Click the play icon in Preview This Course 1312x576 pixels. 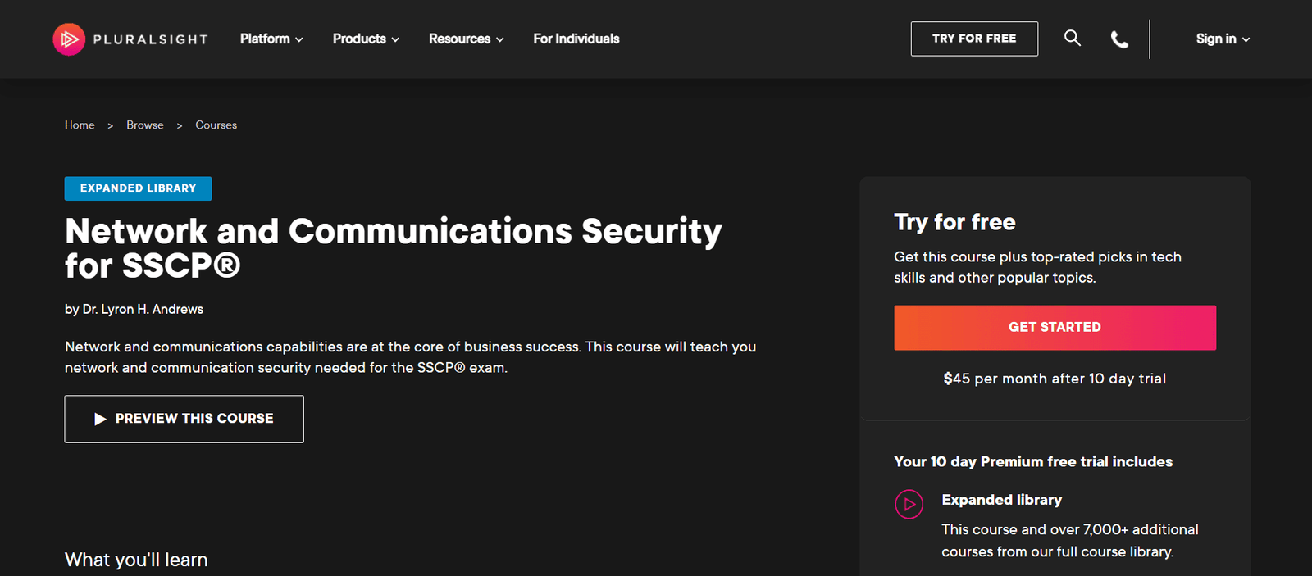[x=100, y=419]
